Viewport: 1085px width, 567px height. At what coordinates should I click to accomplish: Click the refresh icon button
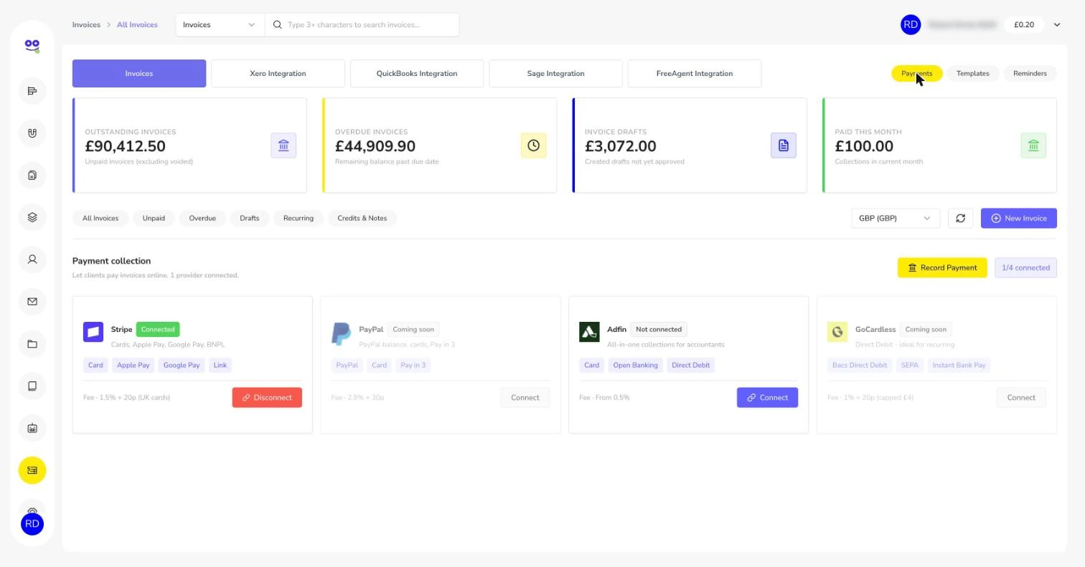960,218
